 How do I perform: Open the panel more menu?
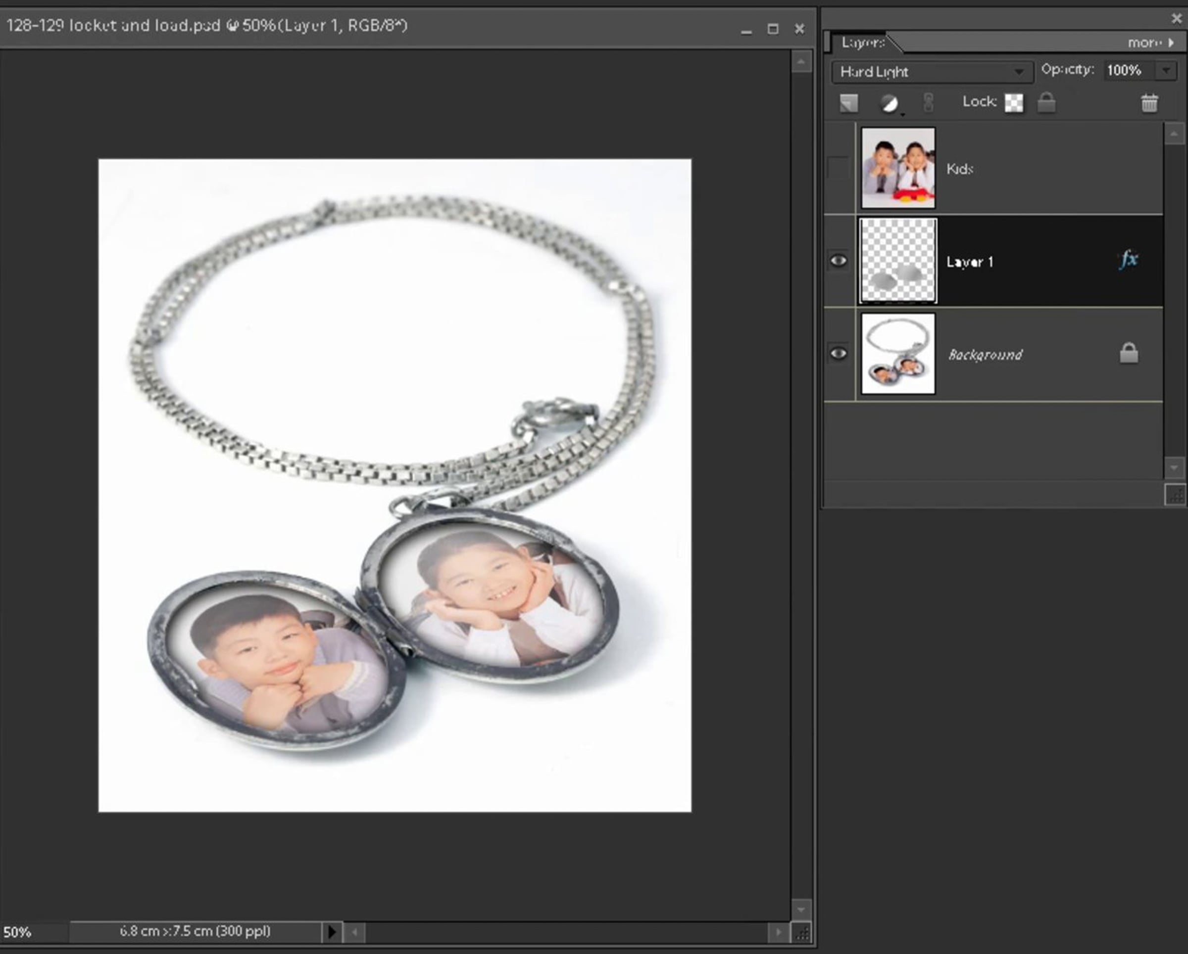pyautogui.click(x=1150, y=43)
